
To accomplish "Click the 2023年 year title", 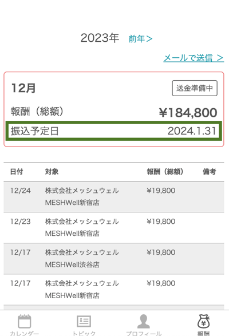I will pos(100,38).
